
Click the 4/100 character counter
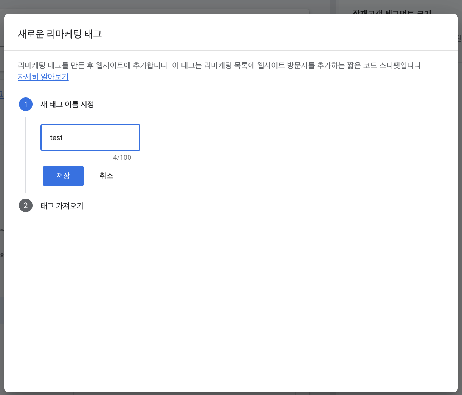(122, 157)
